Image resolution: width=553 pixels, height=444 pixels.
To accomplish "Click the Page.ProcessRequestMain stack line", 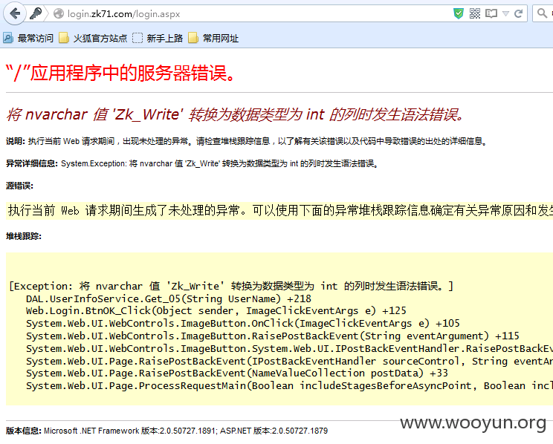I will coord(289,386).
